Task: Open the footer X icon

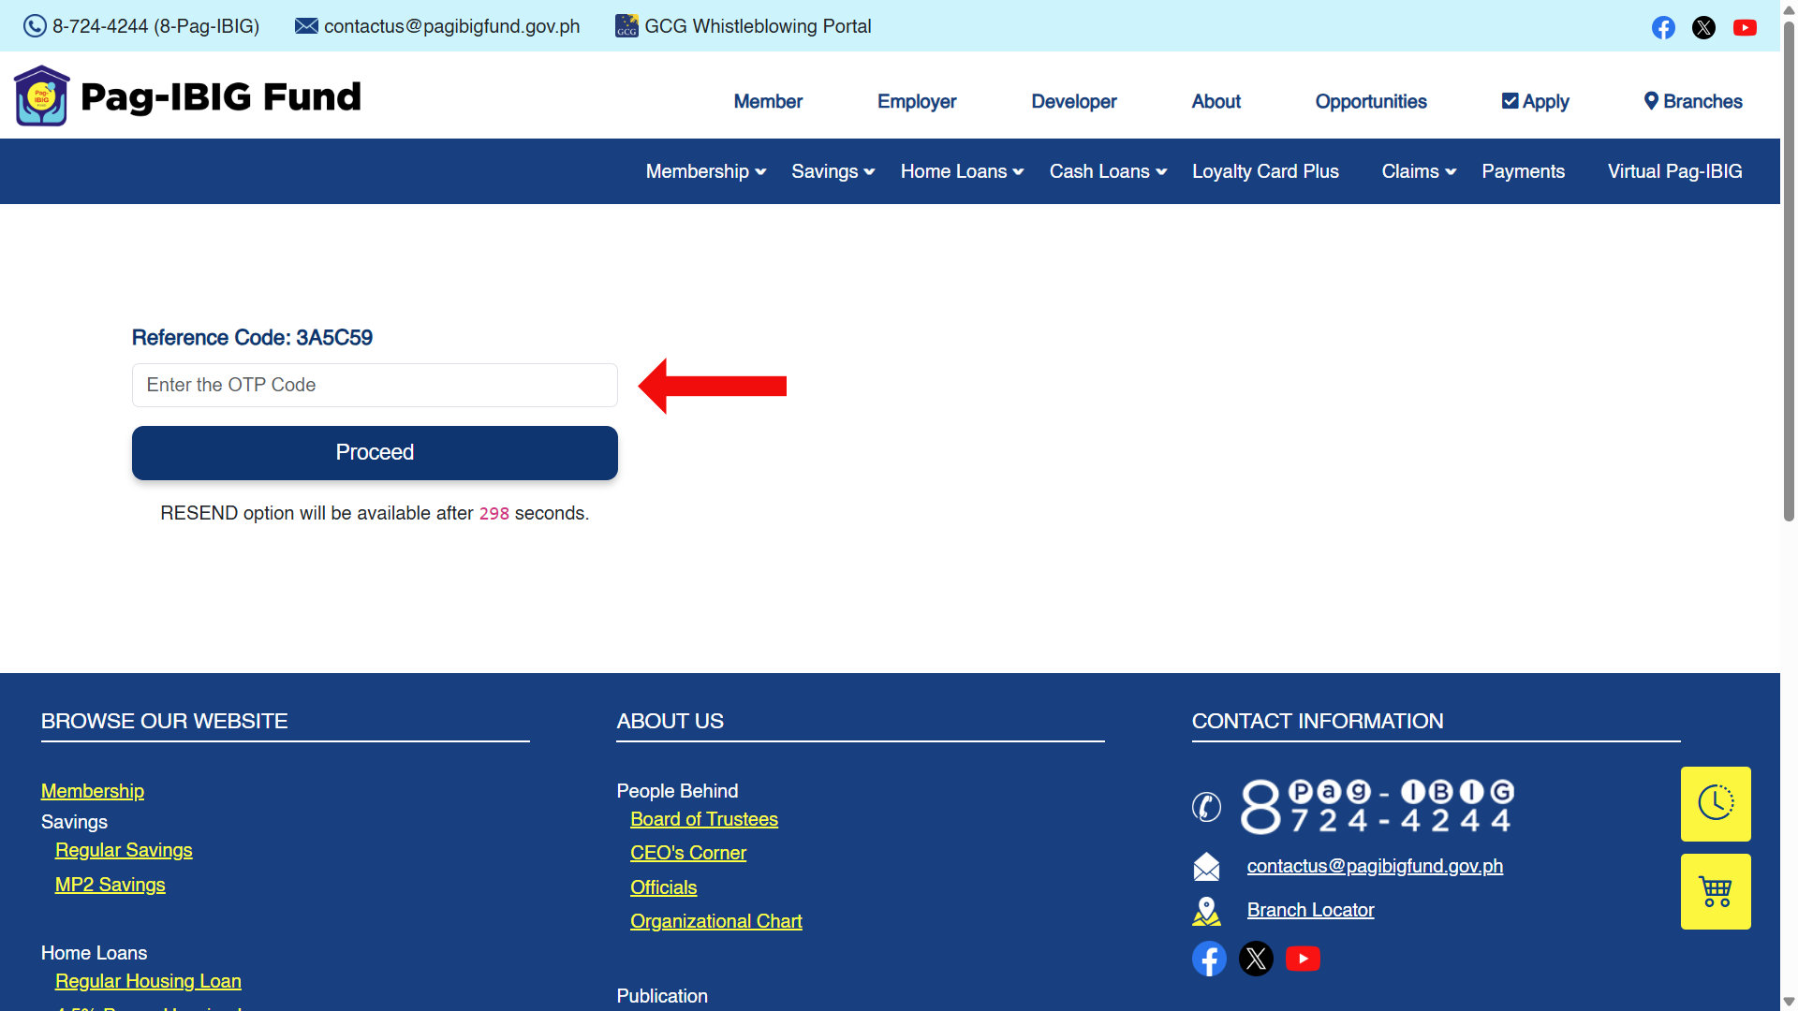Action: tap(1256, 959)
